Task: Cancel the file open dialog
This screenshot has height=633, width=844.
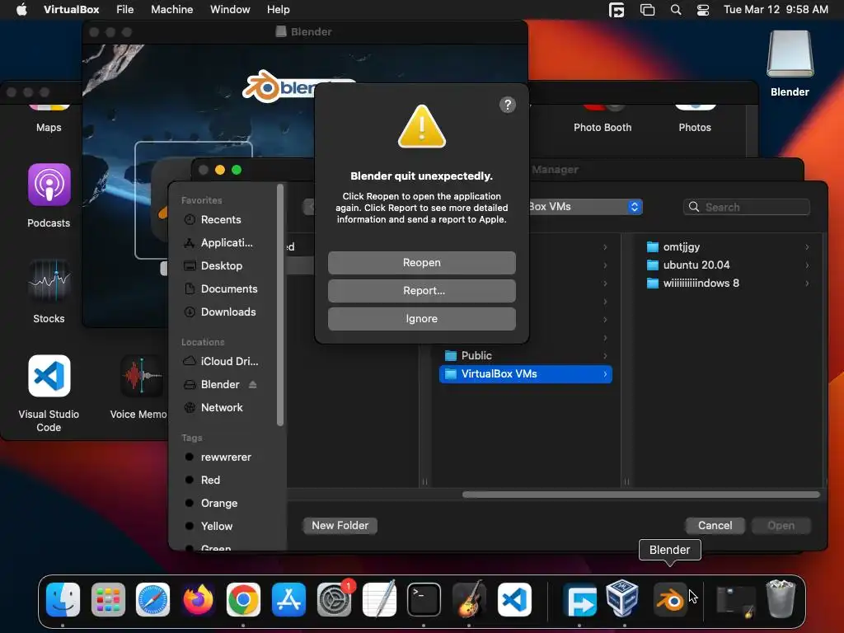Action: 715,525
